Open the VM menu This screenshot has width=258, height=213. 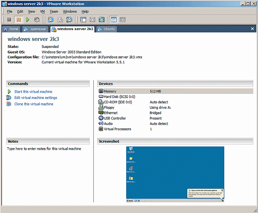[x=42, y=11]
